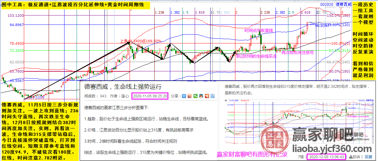Click the 002920 德赛西威 stock code label
Image resolution: width=378 pixels, height=161 pixels.
point(336,4)
